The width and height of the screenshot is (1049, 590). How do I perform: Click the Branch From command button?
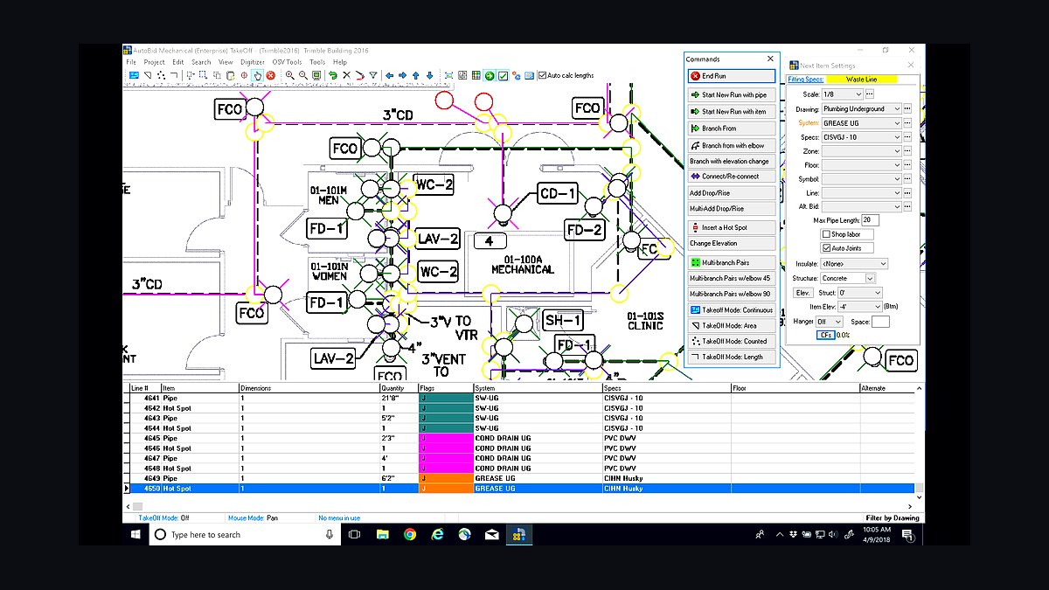click(731, 128)
